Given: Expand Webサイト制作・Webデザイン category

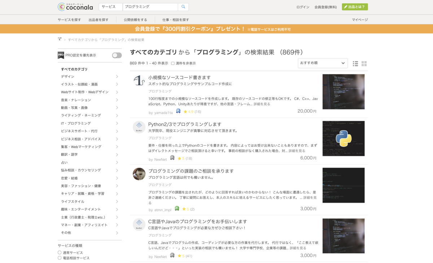Looking at the screenshot, I should click(117, 92).
